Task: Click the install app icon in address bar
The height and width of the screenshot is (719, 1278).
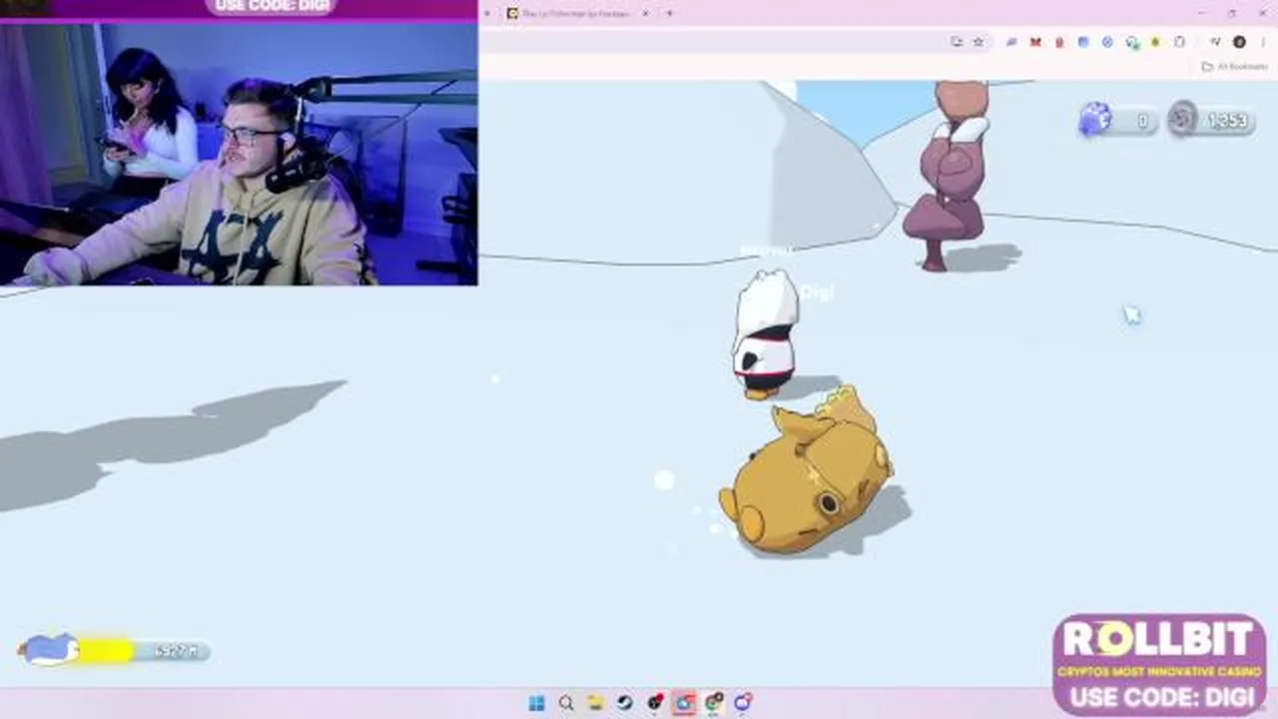Action: [957, 42]
